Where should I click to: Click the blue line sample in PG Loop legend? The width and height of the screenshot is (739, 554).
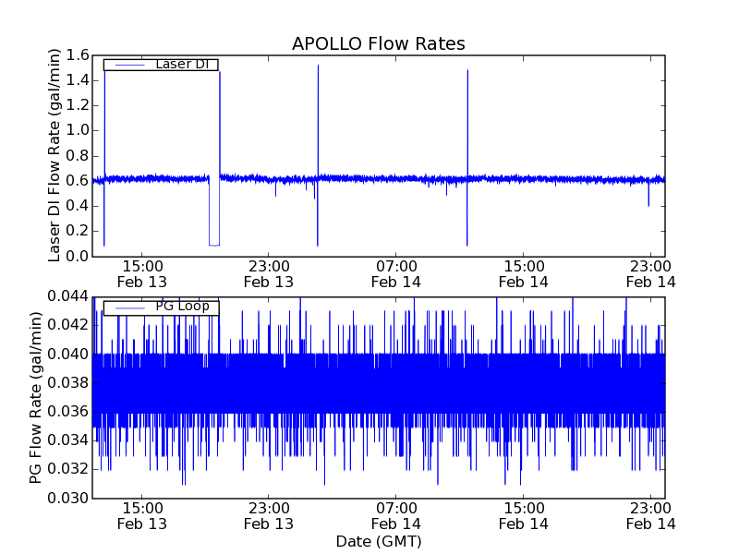coord(128,307)
